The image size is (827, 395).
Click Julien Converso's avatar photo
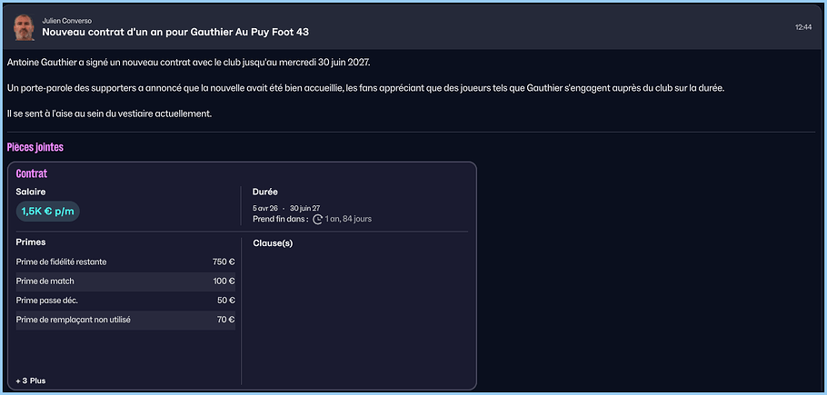click(23, 26)
